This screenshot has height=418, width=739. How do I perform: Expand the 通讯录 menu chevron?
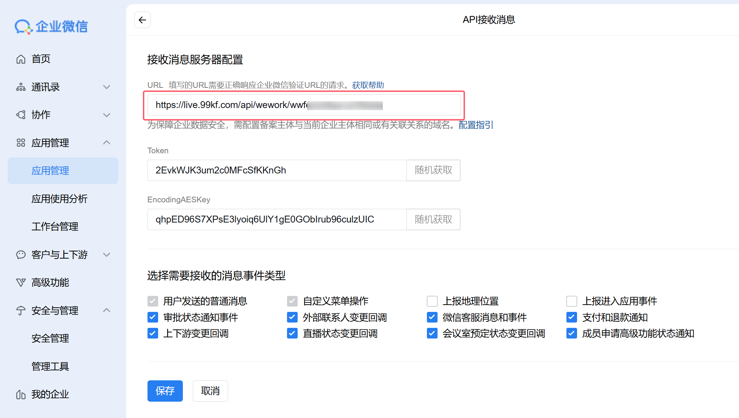tap(107, 87)
